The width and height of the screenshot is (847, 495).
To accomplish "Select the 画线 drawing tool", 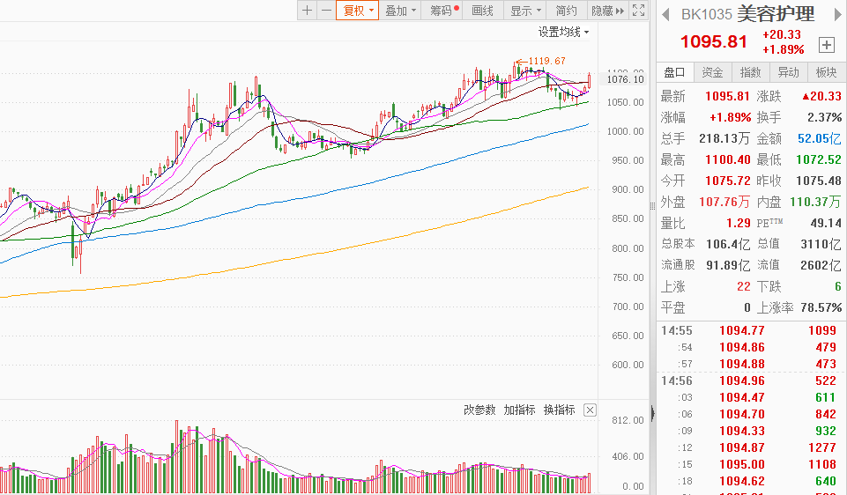I will pyautogui.click(x=483, y=11).
